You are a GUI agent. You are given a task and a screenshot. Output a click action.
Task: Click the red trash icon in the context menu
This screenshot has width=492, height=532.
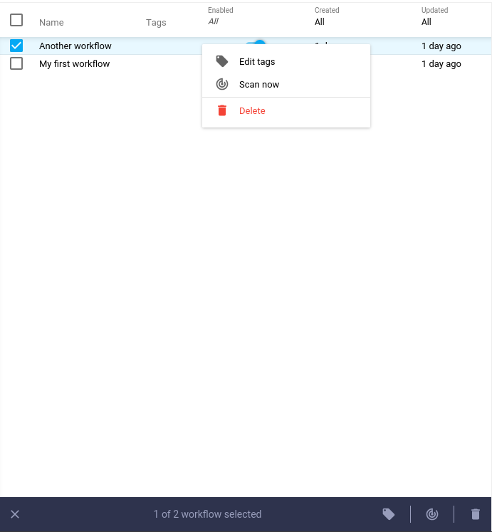(222, 110)
